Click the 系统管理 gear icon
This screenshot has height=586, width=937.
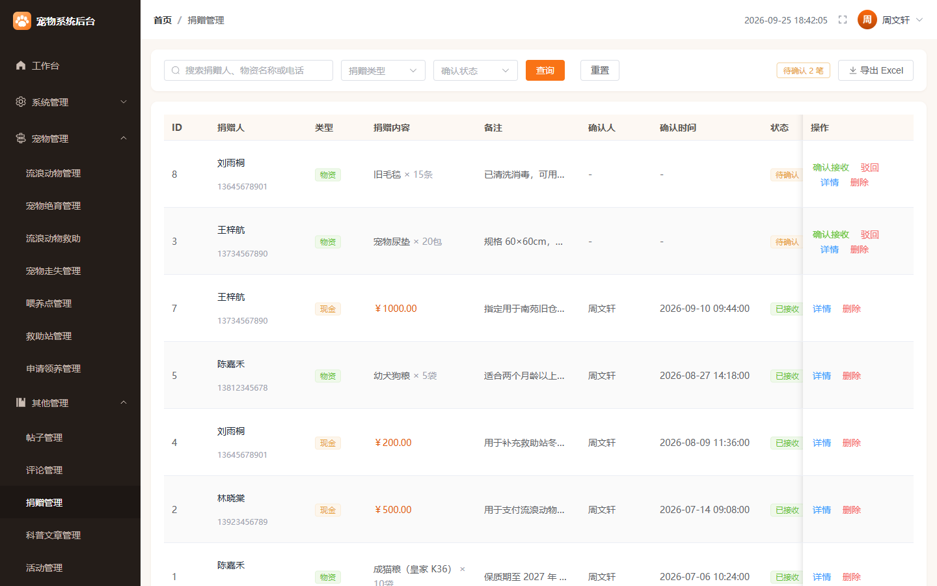point(21,102)
